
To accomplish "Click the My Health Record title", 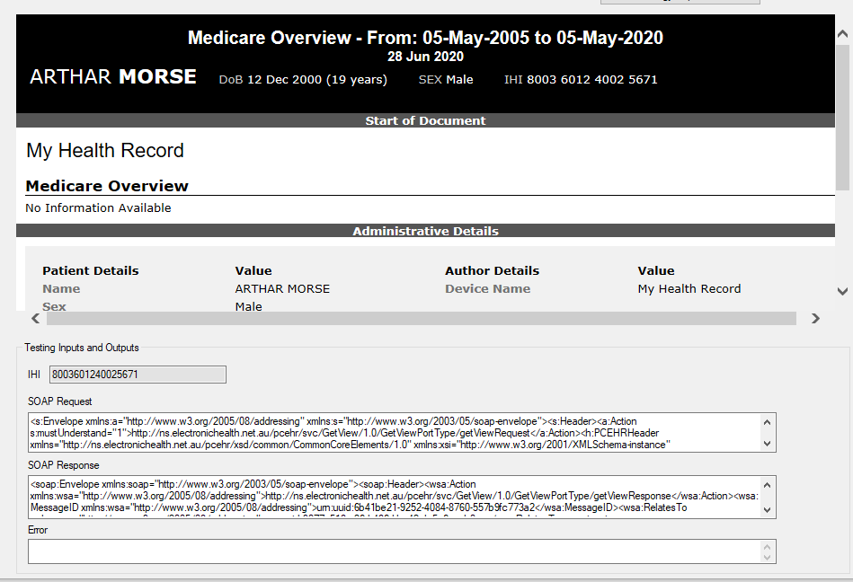I will pyautogui.click(x=105, y=150).
